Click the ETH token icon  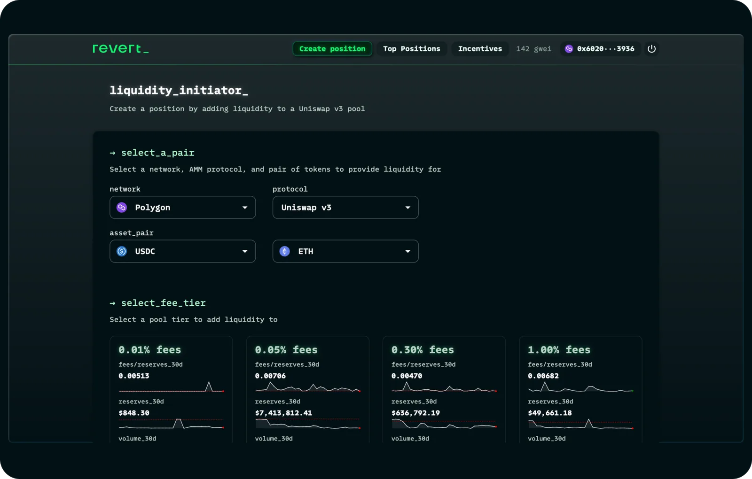[x=285, y=251]
